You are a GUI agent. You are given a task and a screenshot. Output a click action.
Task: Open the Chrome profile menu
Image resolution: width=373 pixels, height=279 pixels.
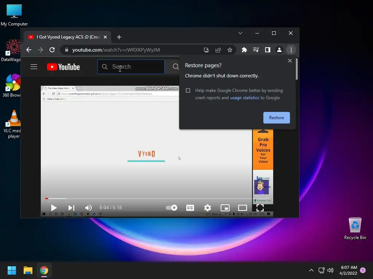pos(279,50)
